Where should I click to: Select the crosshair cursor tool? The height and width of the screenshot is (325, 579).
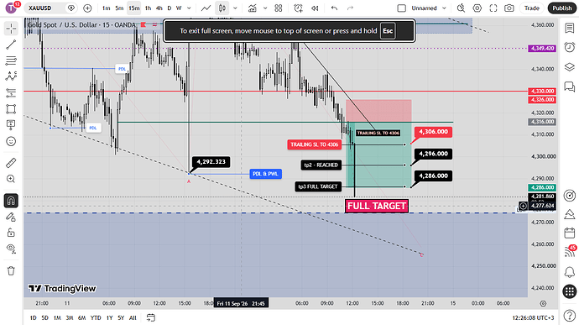click(11, 29)
